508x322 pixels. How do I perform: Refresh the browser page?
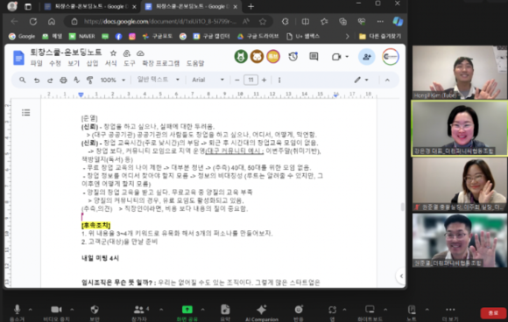pyautogui.click(x=33, y=22)
